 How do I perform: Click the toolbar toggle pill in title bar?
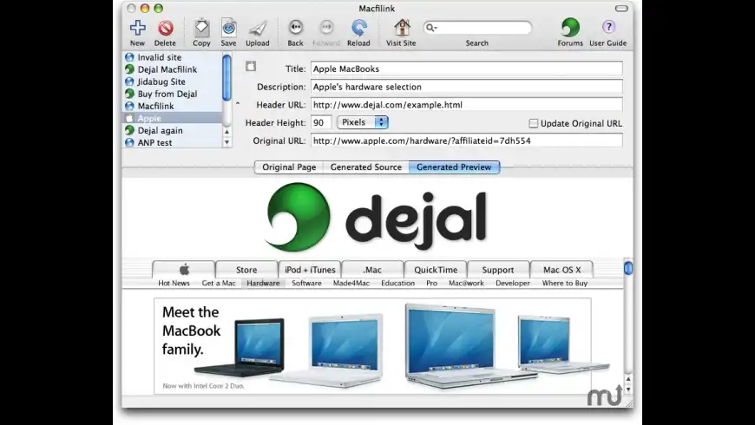[621, 8]
